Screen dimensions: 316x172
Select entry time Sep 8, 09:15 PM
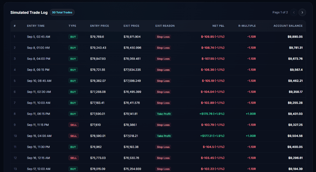click(38, 70)
